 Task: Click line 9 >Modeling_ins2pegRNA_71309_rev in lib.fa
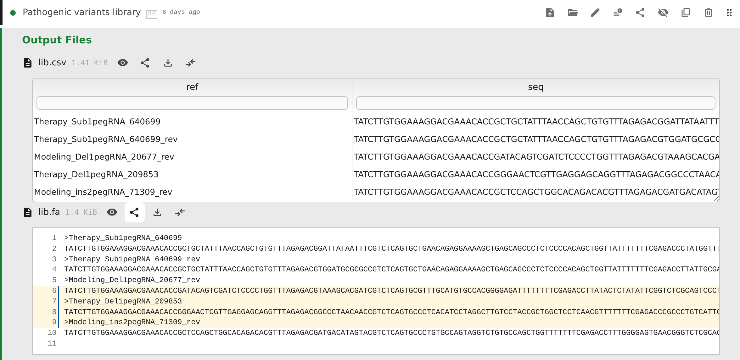132,322
